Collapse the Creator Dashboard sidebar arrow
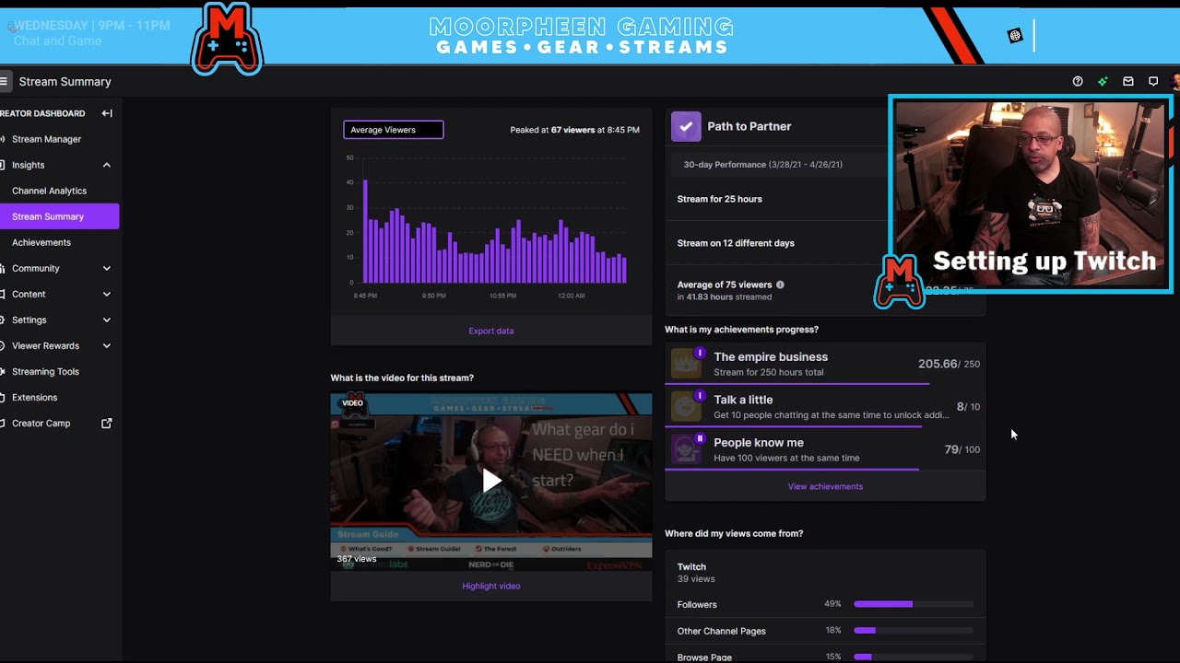The image size is (1180, 663). [107, 113]
